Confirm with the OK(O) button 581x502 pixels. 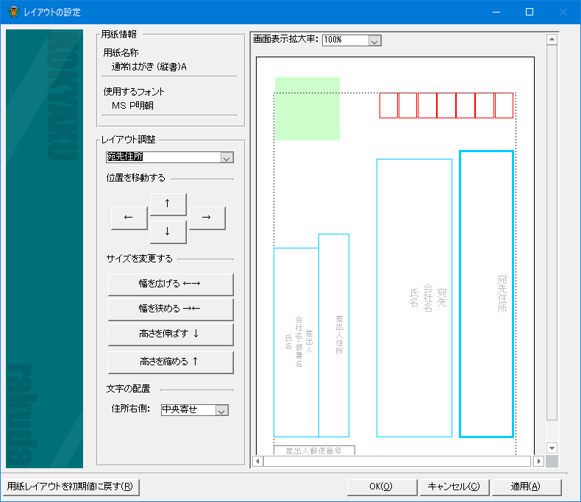click(x=381, y=487)
